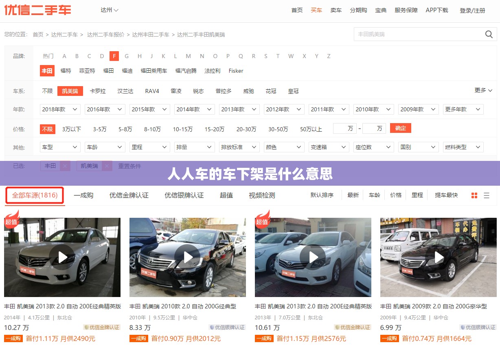
Task: Select brand letter B
Action: (77, 56)
